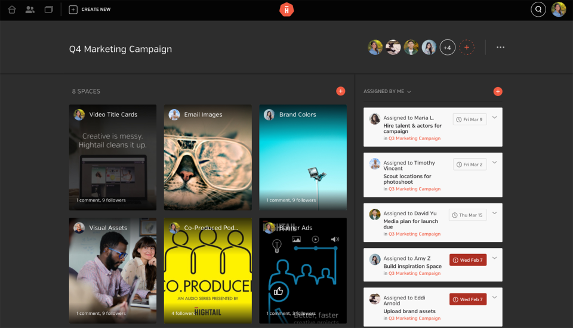Viewport: 573px width, 328px height.
Task: Click 'Media plan for launch due' text
Action: pos(411,224)
